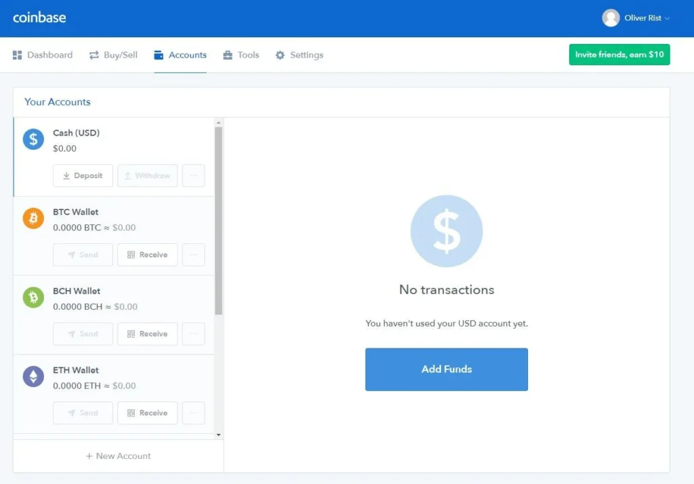The height and width of the screenshot is (484, 694).
Task: Select the Cash (USD) account name
Action: click(76, 133)
